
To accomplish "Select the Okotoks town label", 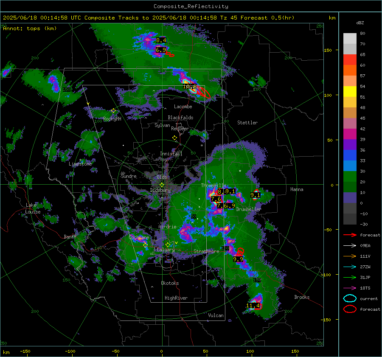I will point(170,283).
